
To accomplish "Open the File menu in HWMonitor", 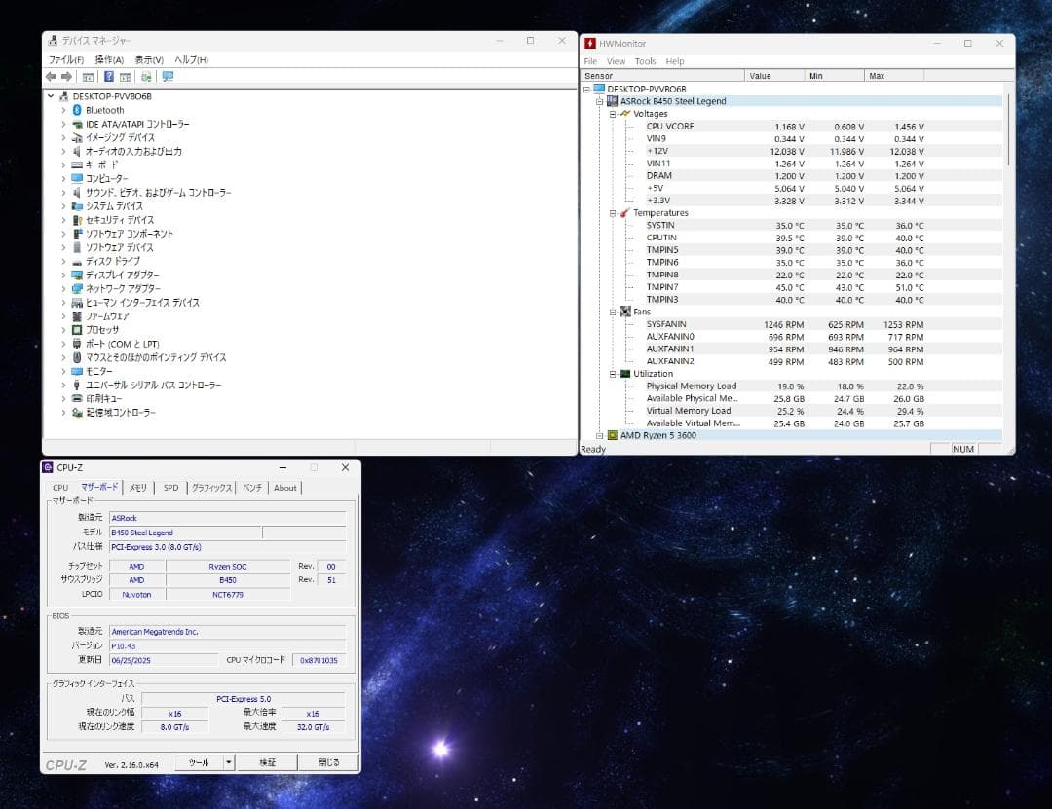I will point(590,61).
